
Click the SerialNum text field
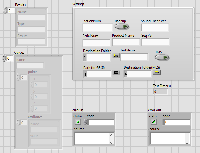[96, 43]
